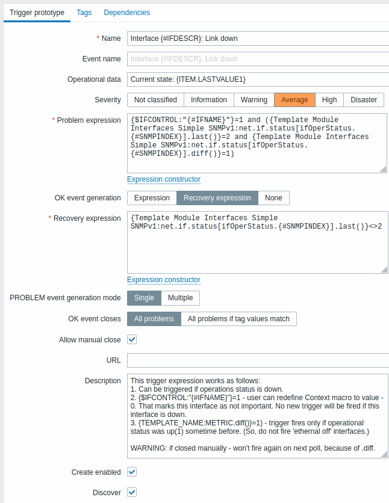Image resolution: width=389 pixels, height=503 pixels.
Task: Click the Event name field
Action: pyautogui.click(x=258, y=59)
